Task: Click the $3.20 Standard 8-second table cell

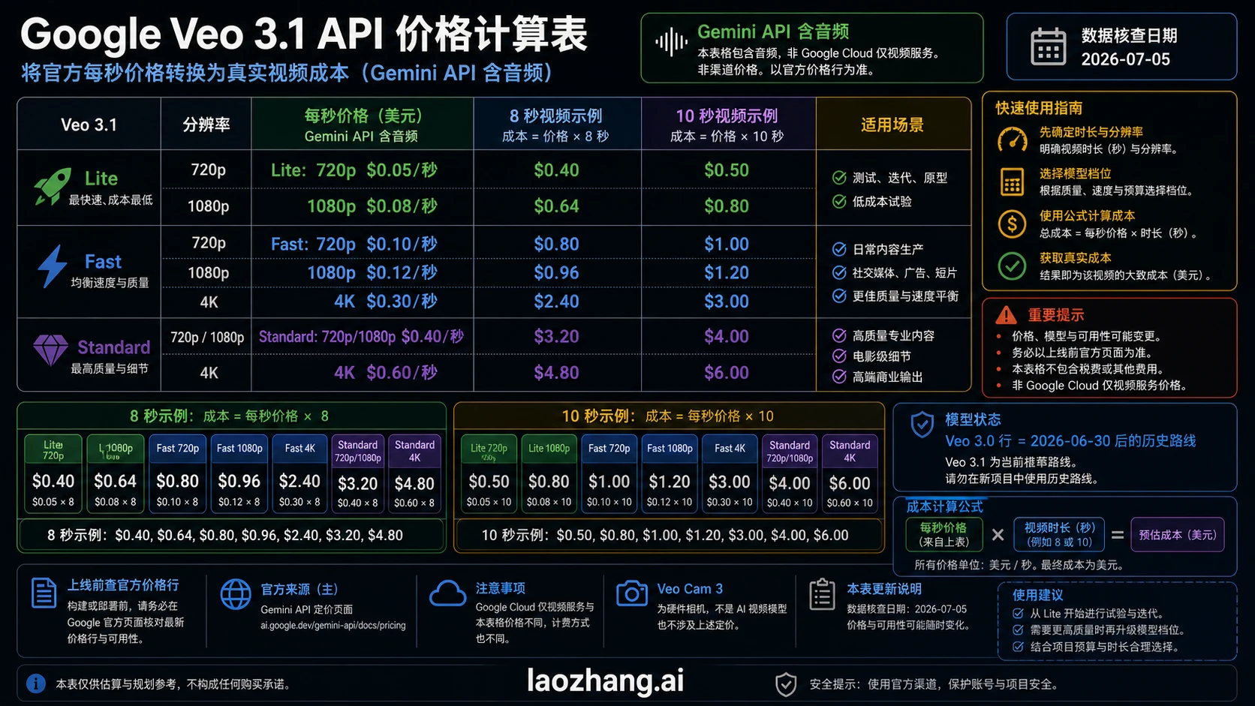Action: pyautogui.click(x=557, y=336)
